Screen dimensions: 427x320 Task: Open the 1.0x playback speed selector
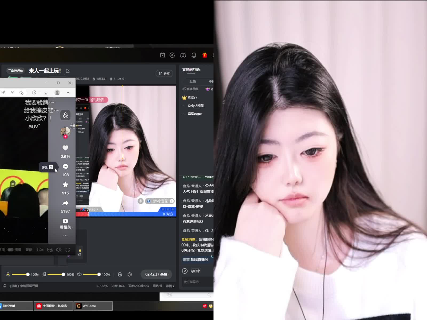point(40,250)
